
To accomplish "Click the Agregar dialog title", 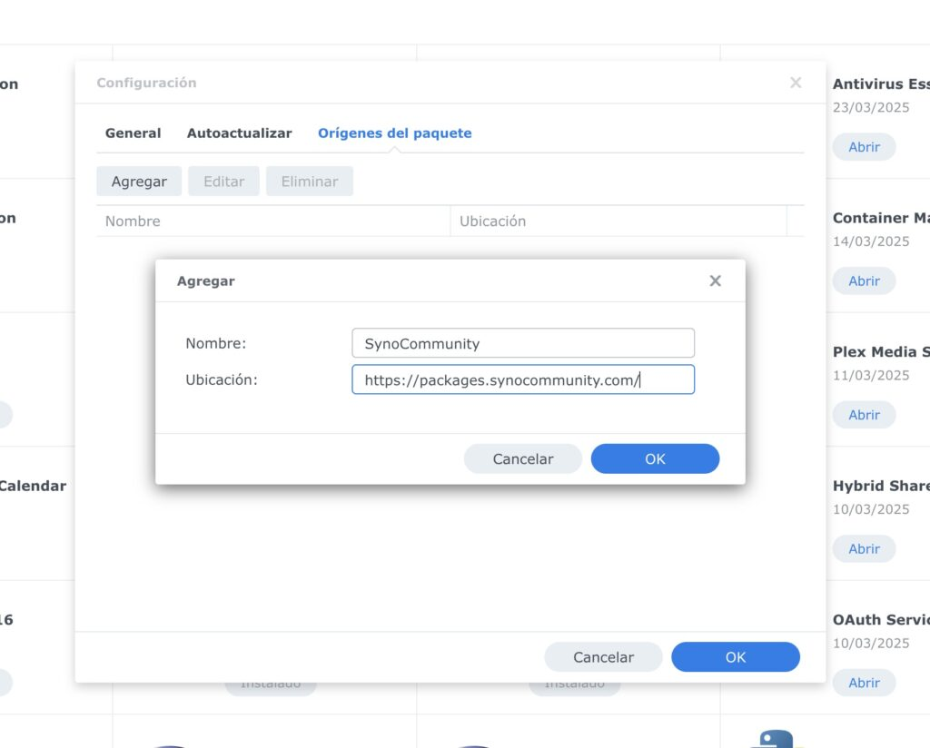I will pyautogui.click(x=206, y=281).
